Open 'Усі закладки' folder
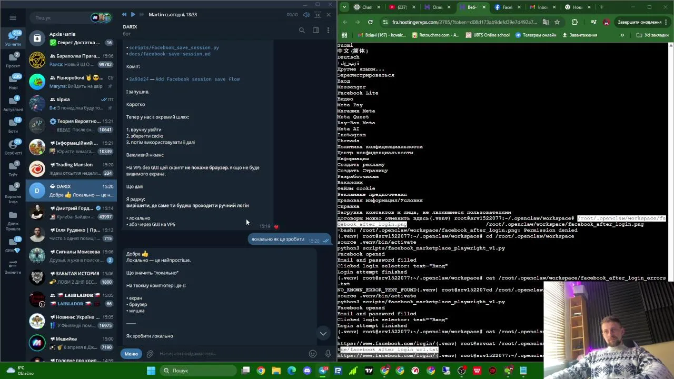Screen dimensions: 674x379 (652, 35)
